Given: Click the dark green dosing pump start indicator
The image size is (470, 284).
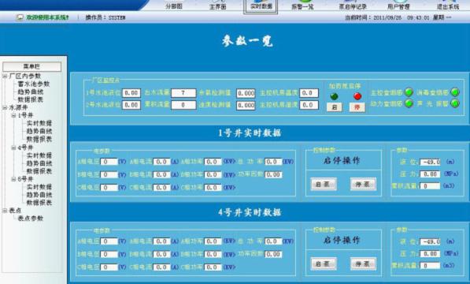Looking at the screenshot, I should tap(335, 96).
